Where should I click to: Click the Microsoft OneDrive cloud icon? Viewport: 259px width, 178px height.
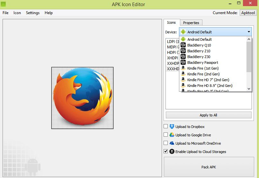pos(172,143)
